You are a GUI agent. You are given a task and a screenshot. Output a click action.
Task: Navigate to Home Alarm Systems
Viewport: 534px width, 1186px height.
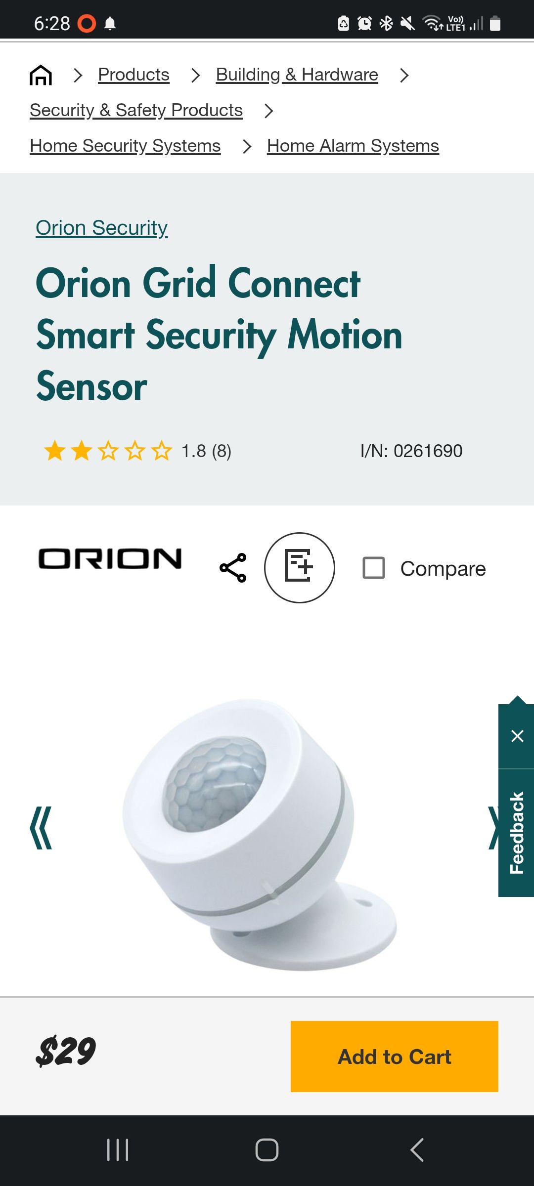click(353, 146)
